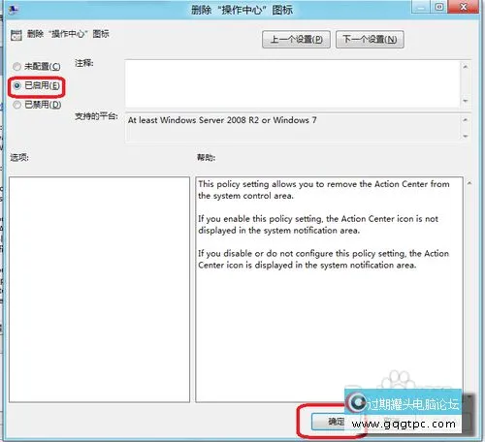Click the 选项 label
Viewport: 485px width, 442px height.
point(19,158)
